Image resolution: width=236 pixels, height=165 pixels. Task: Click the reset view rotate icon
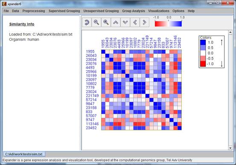coord(87,23)
